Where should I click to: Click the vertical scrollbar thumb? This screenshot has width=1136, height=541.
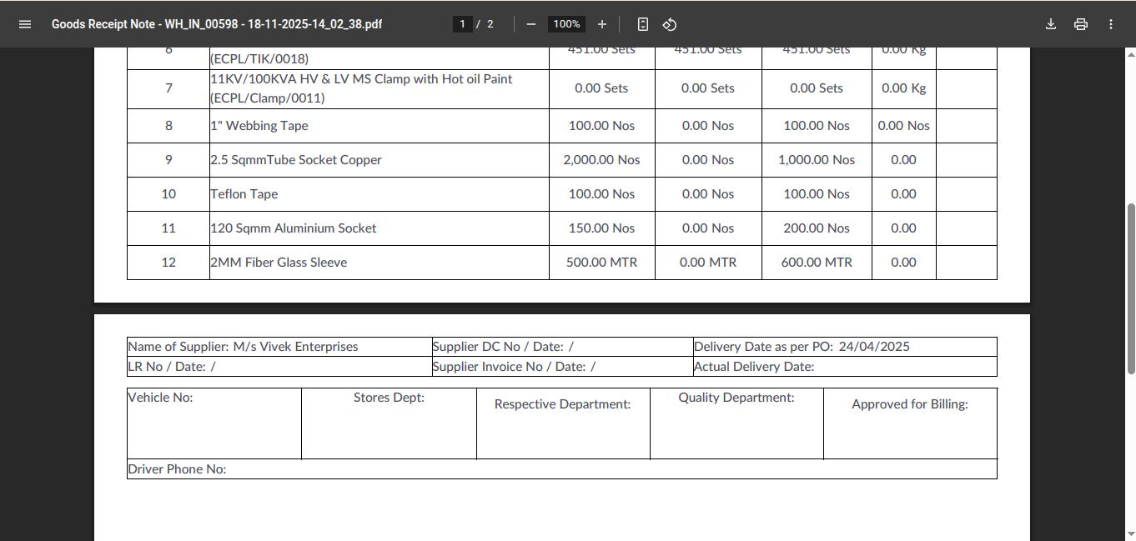click(1130, 288)
